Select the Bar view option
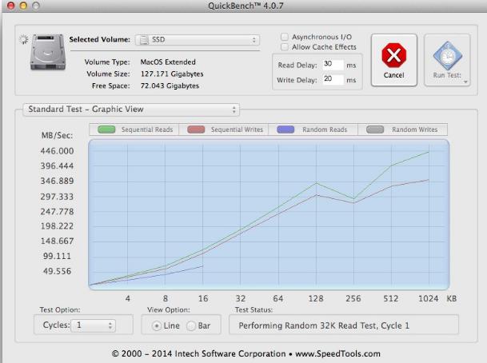The image size is (487, 363). [x=190, y=325]
